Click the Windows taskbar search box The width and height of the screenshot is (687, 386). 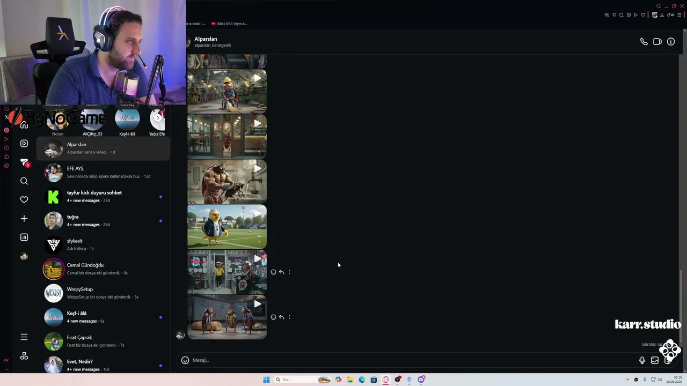(x=303, y=380)
